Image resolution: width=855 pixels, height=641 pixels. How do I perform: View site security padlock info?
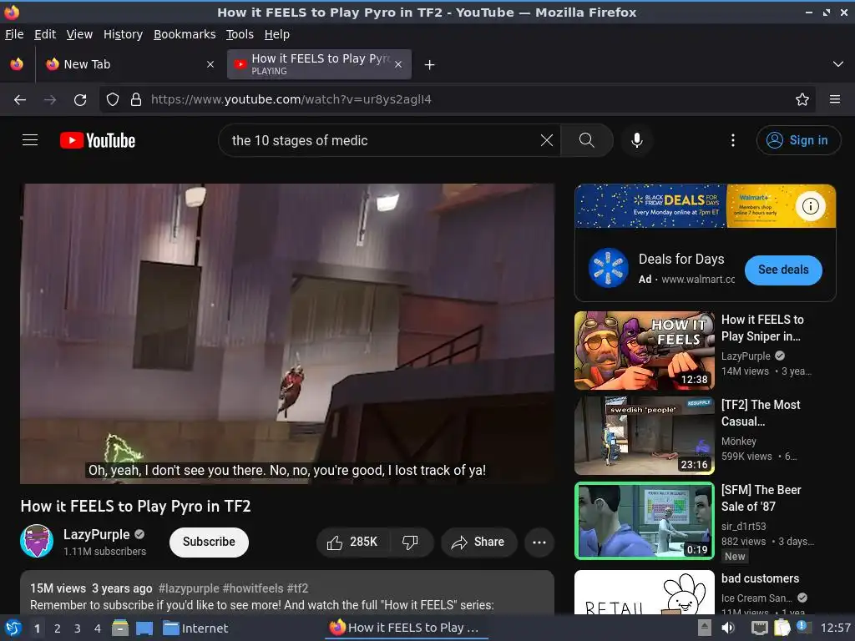[x=136, y=99]
